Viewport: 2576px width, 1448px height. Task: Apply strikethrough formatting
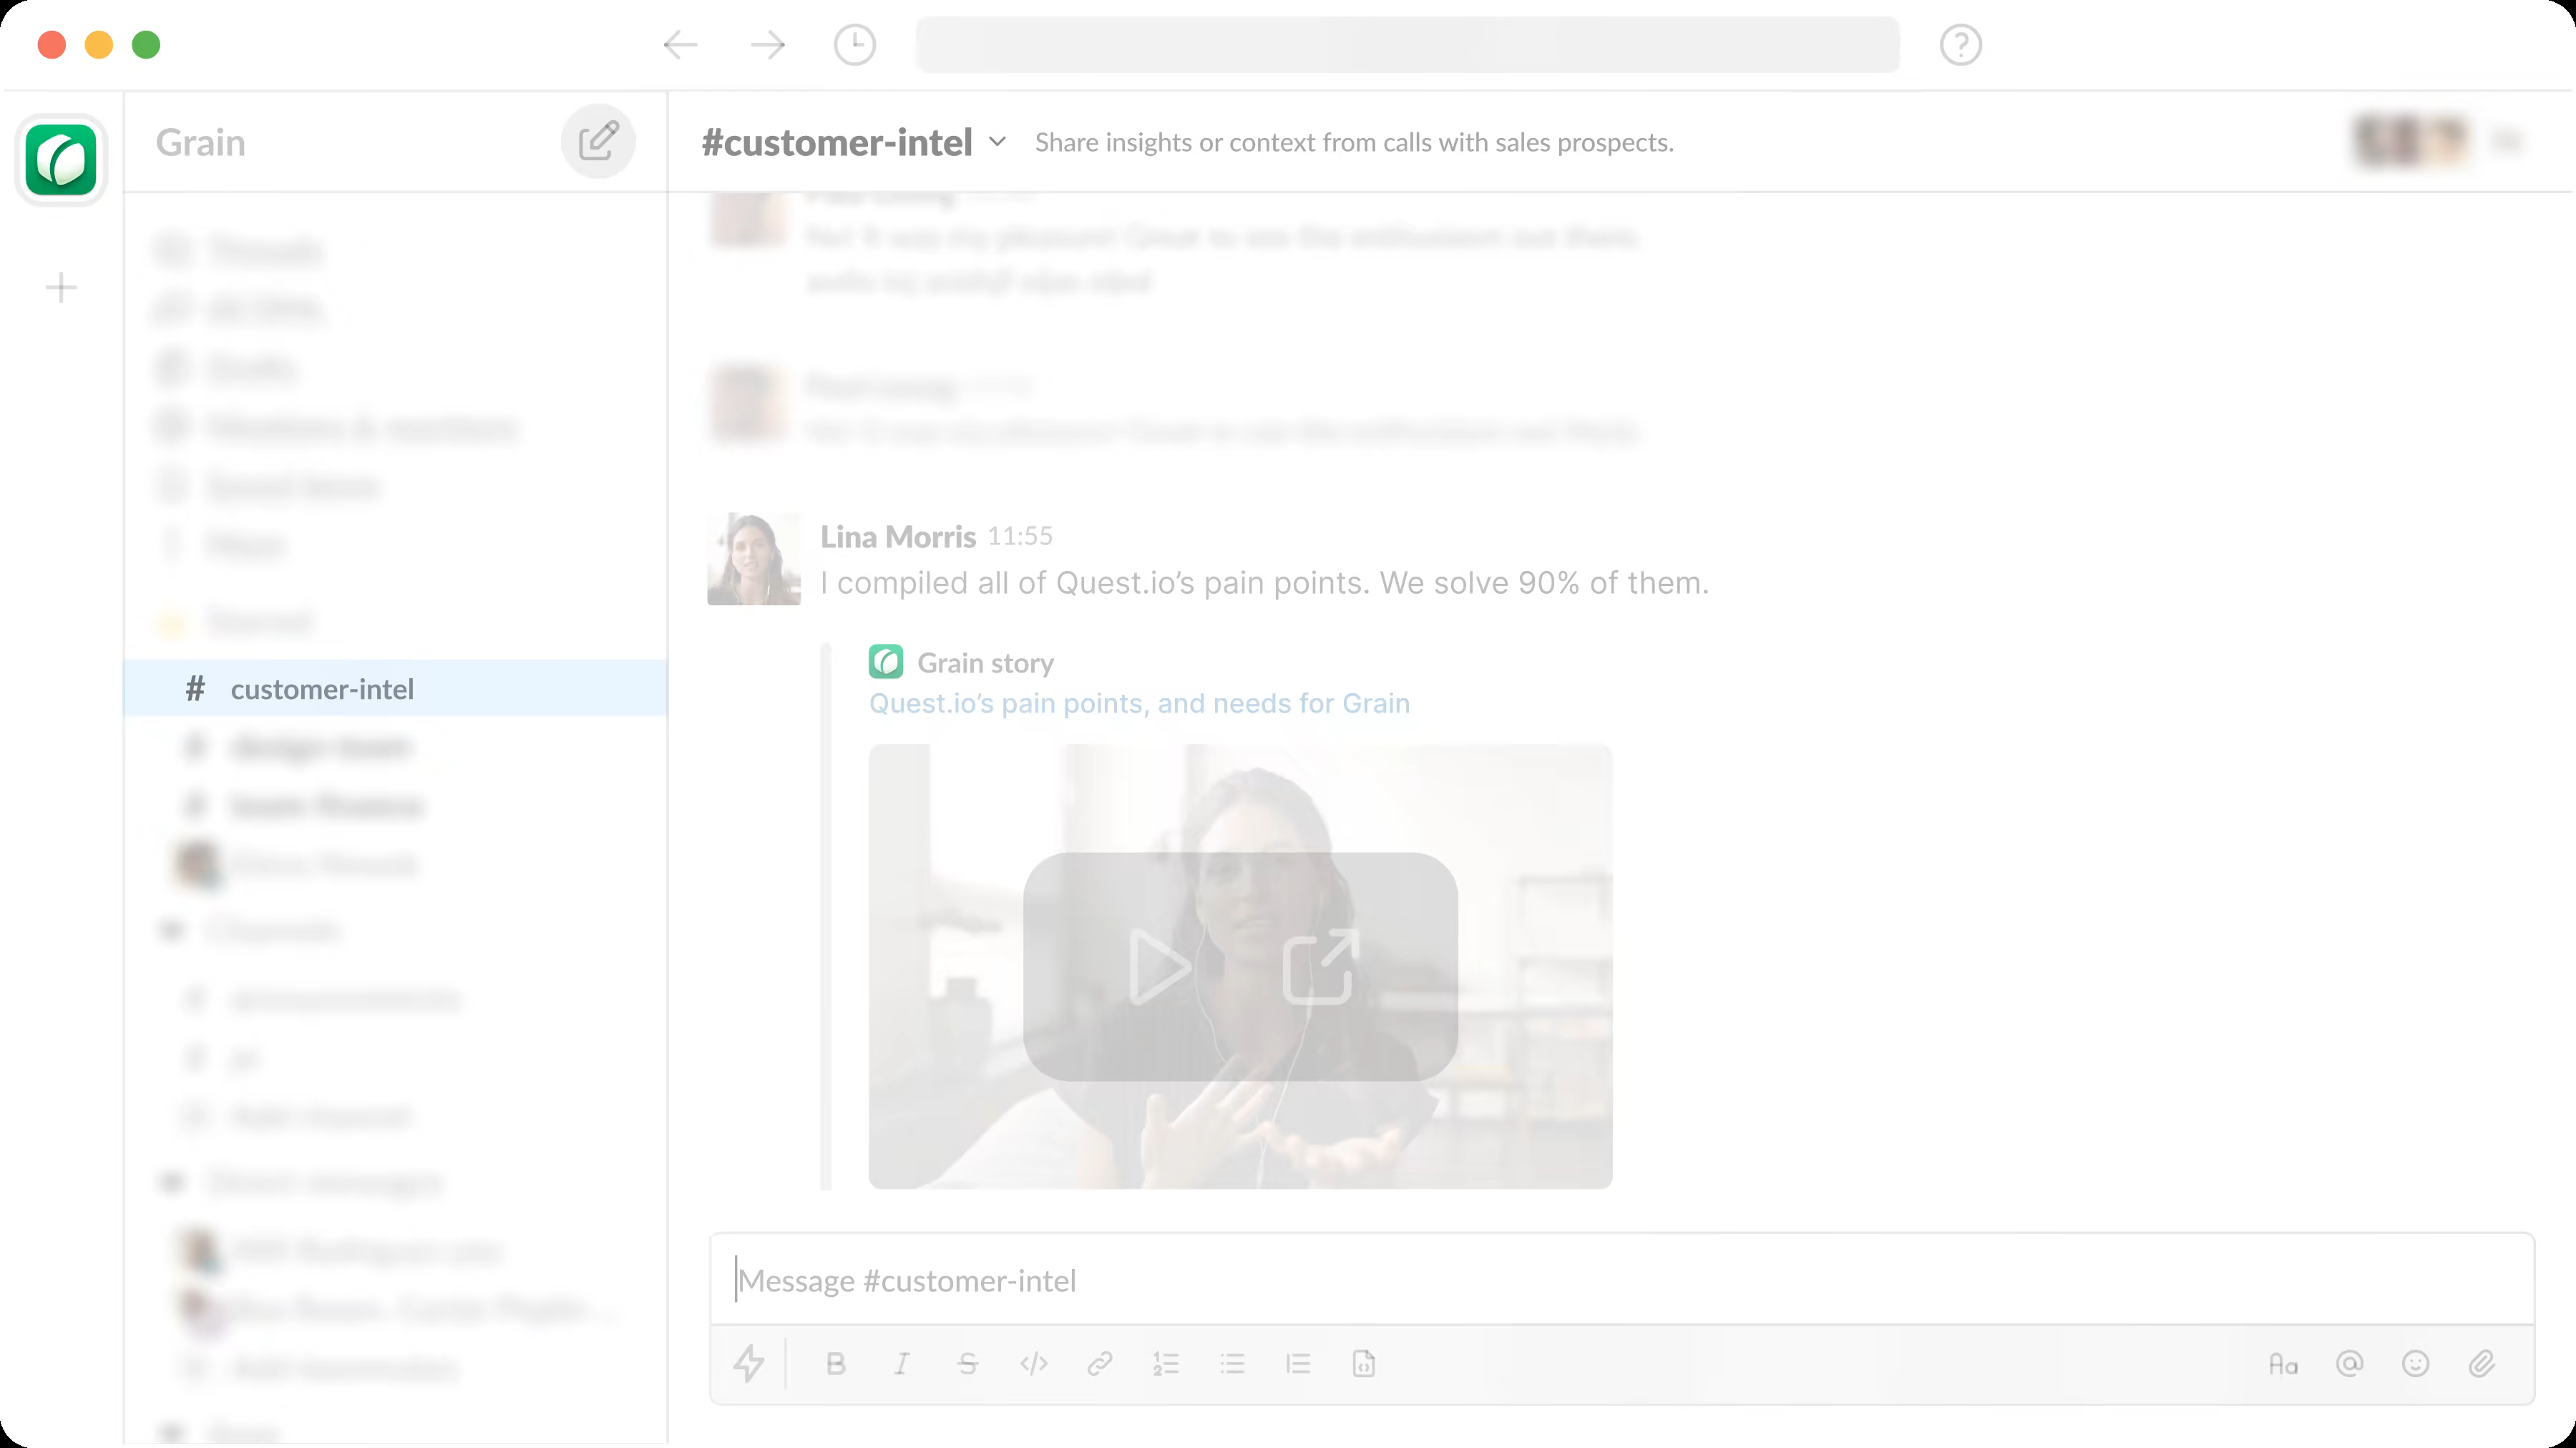[x=967, y=1364]
